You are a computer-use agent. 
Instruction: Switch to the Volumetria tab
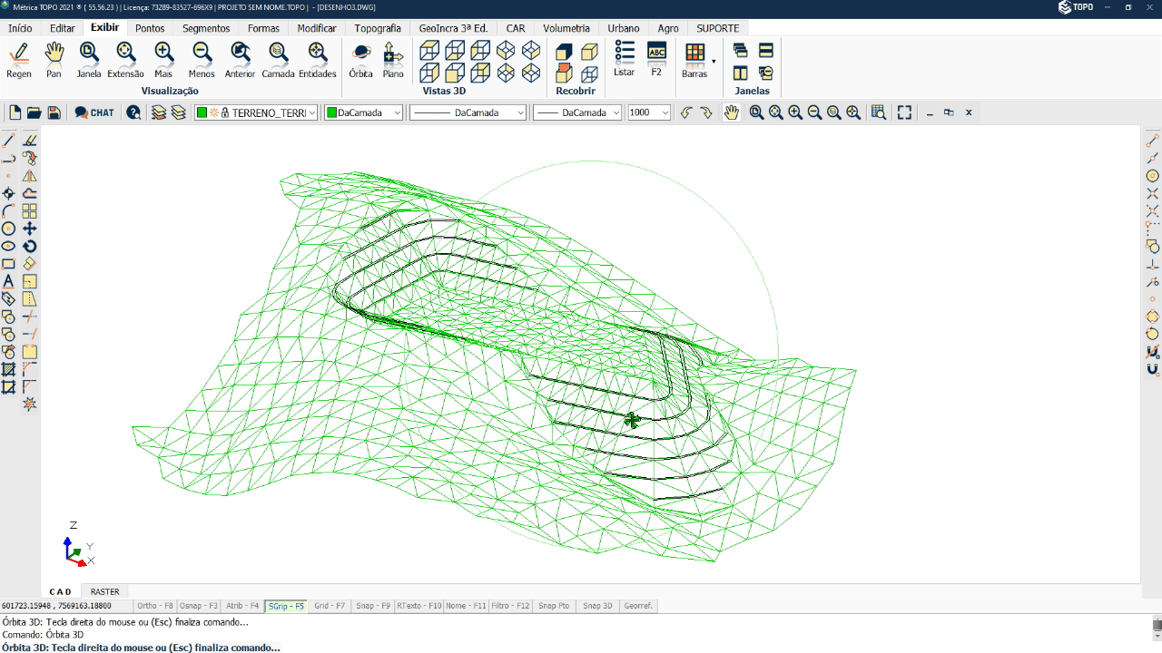click(566, 28)
